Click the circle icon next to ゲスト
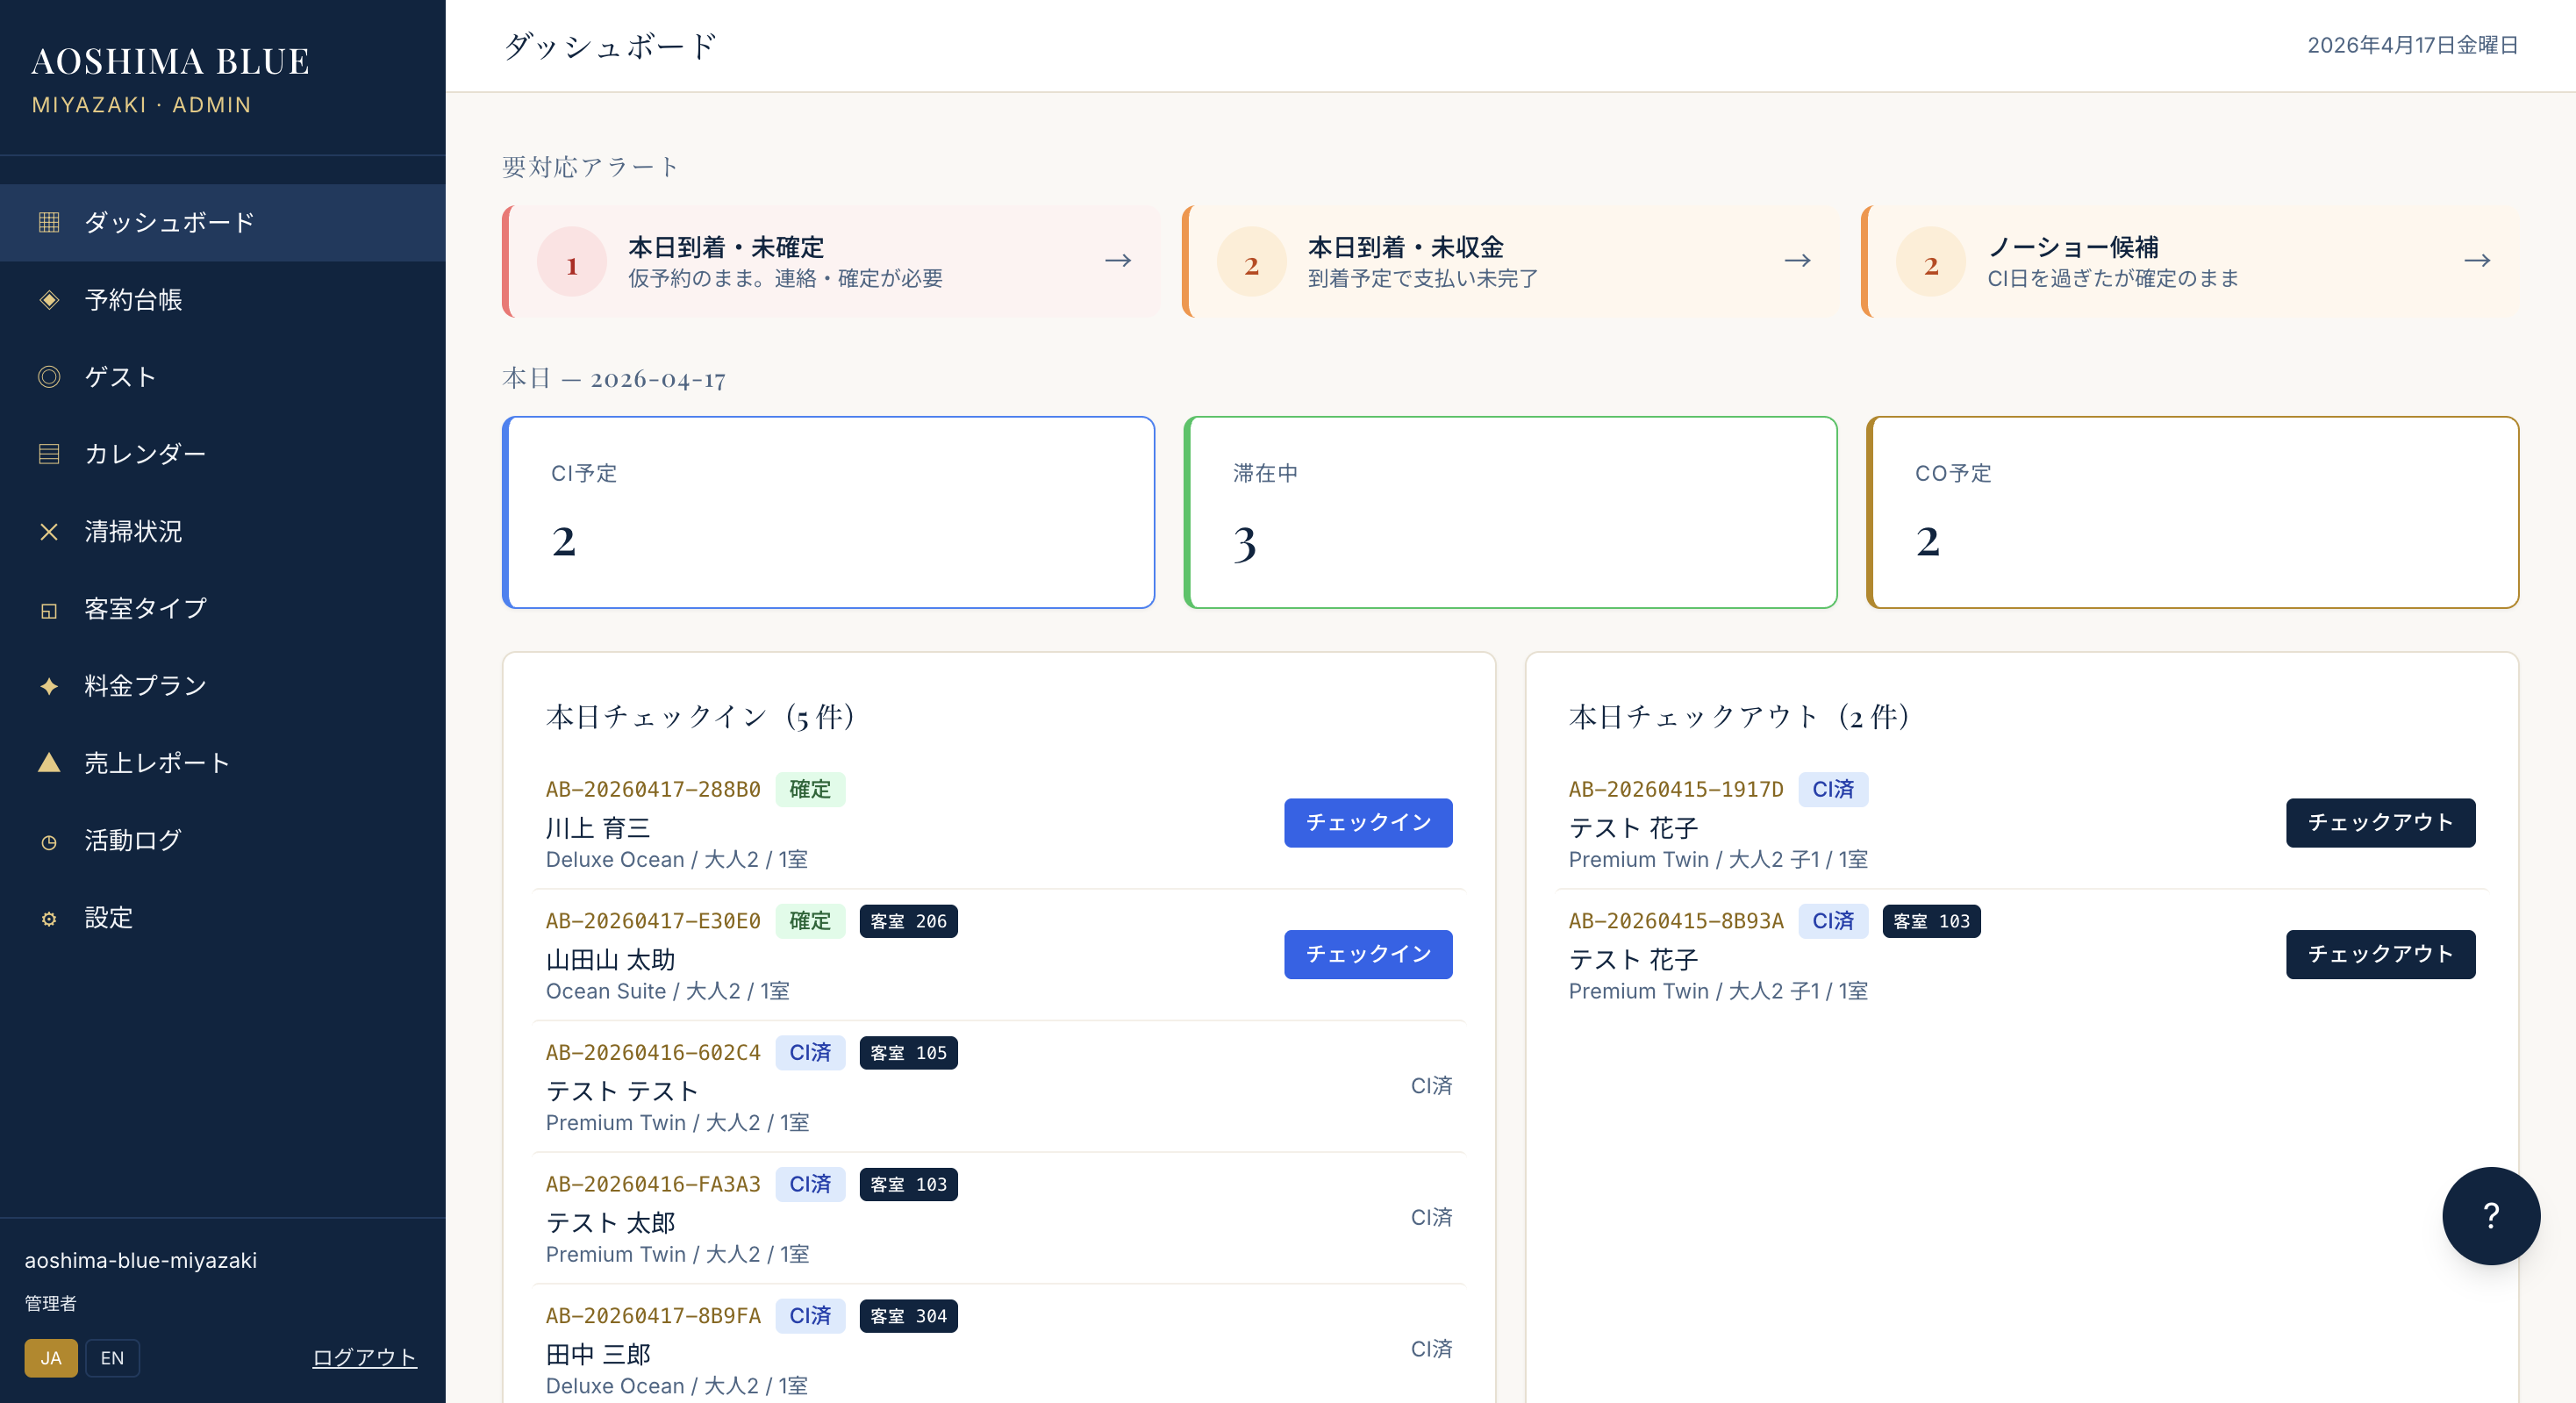Image resolution: width=2576 pixels, height=1403 pixels. tap(49, 377)
